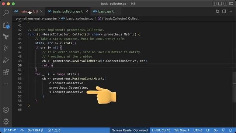Click the red macOS close window button
The image size is (236, 133).
(x=3, y=4)
